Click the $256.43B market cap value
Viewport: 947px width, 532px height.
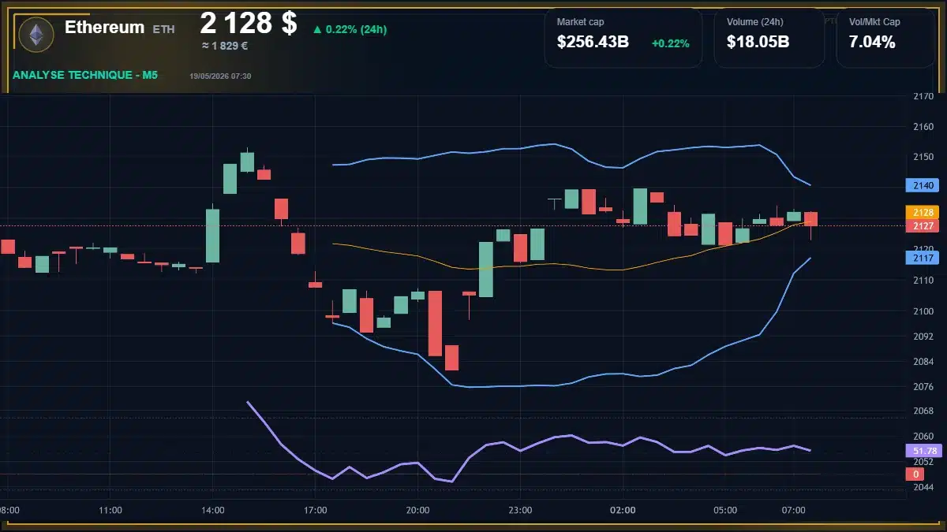coord(593,43)
